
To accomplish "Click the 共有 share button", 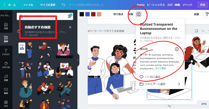I will (203, 5).
